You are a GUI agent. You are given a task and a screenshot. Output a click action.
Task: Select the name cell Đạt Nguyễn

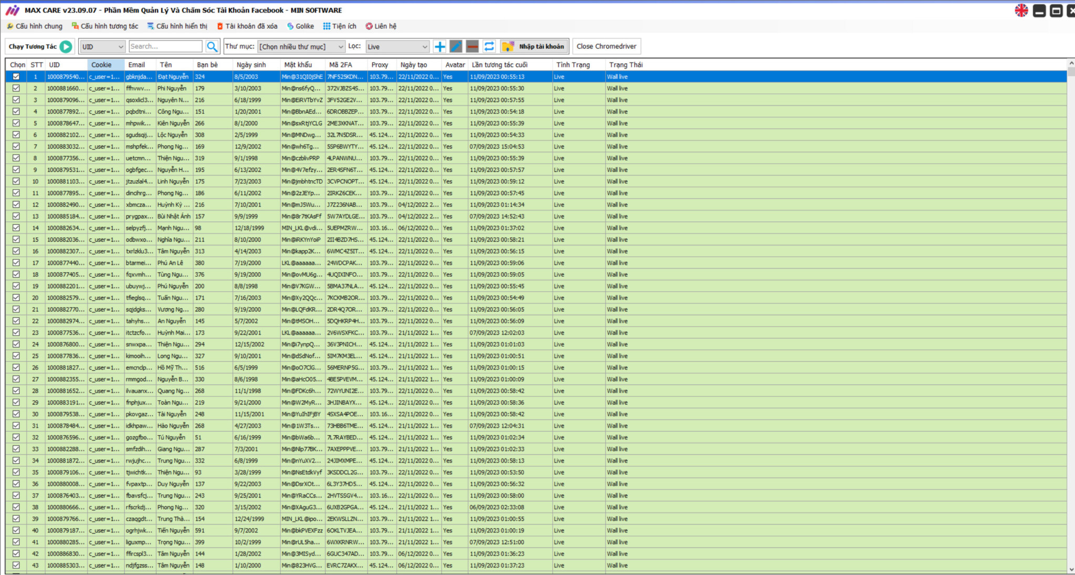click(174, 77)
